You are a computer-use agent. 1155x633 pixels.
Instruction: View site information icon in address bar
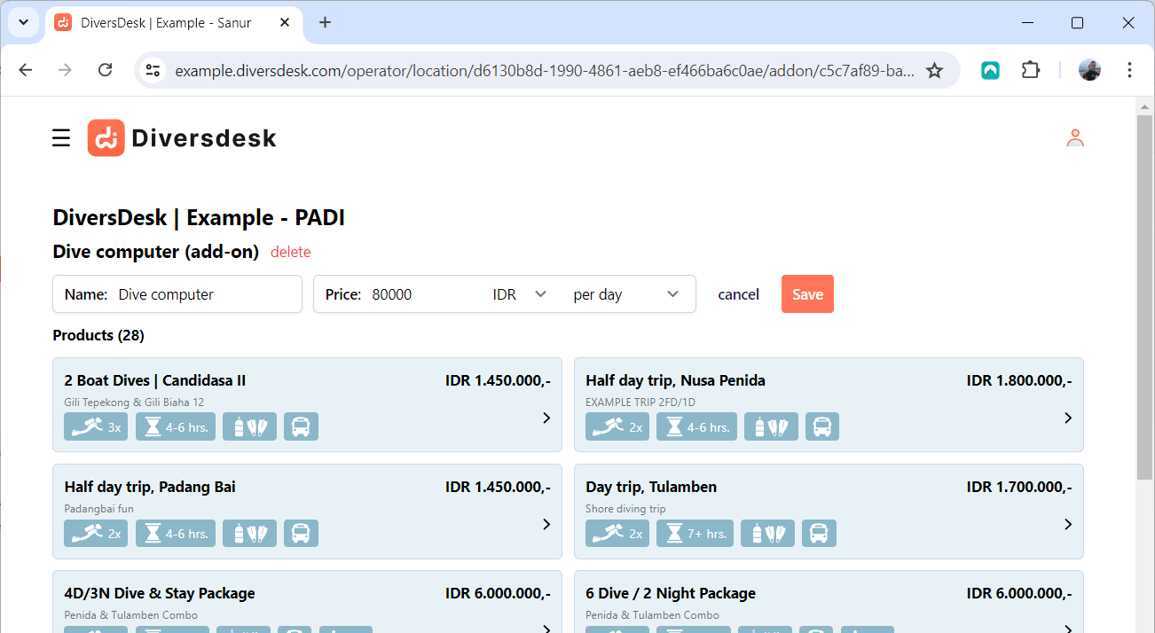coord(153,70)
